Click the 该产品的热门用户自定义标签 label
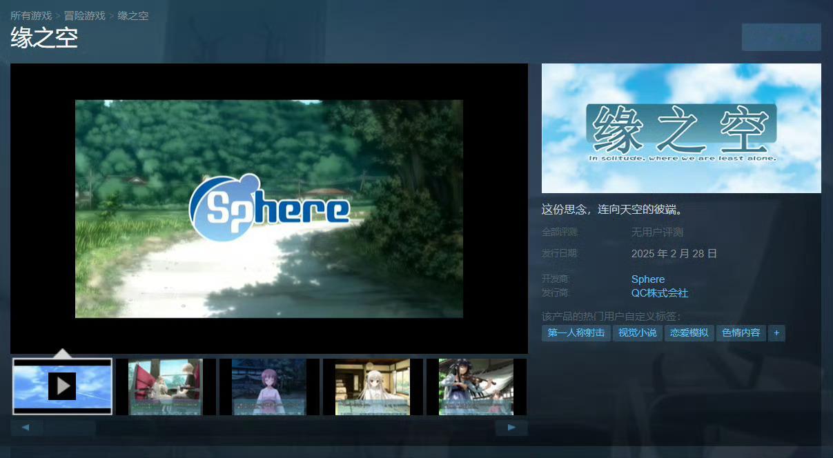The width and height of the screenshot is (833, 458). point(611,317)
